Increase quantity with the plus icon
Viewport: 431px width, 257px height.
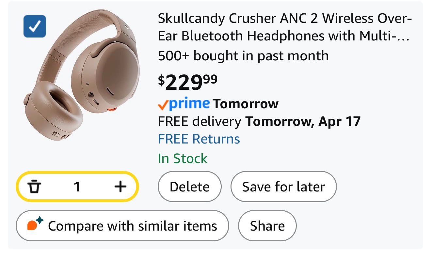120,187
